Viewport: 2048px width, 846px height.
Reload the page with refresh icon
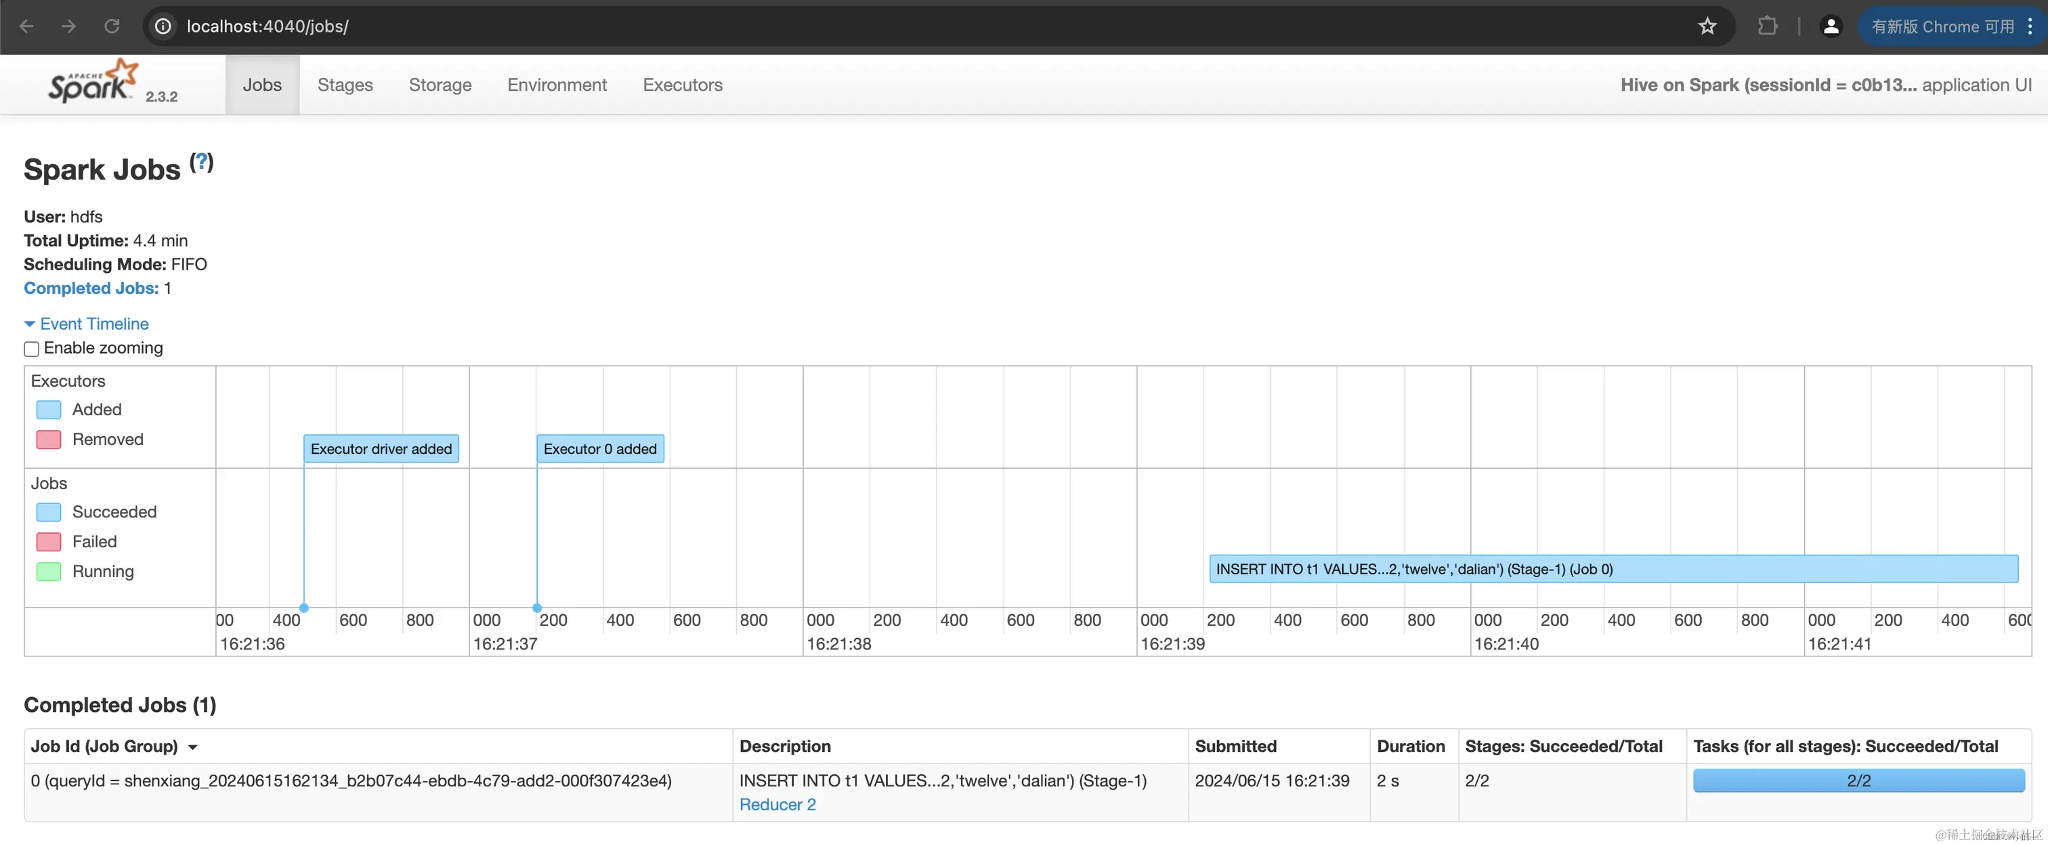pos(112,26)
